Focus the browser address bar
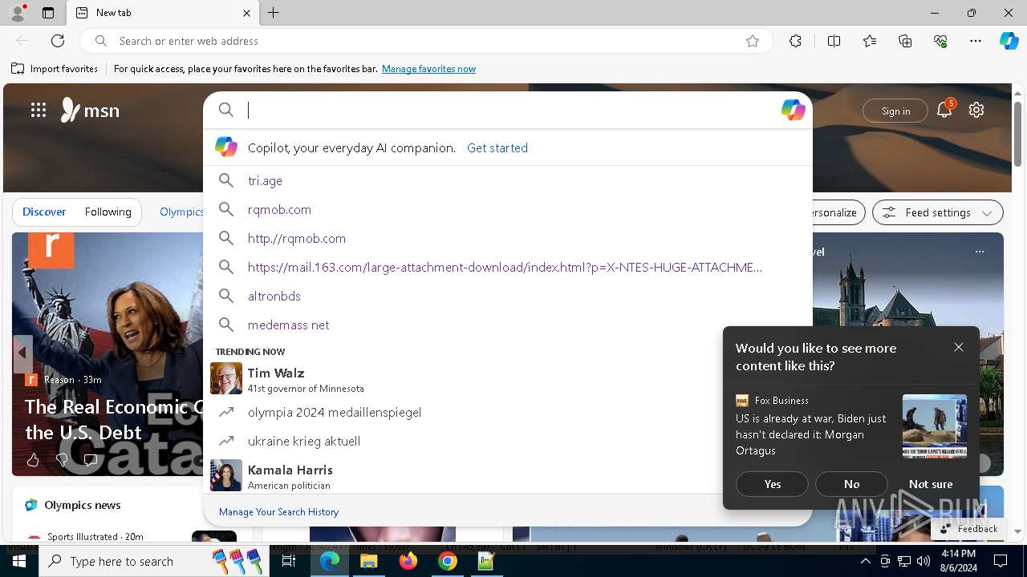The image size is (1027, 577). 425,41
